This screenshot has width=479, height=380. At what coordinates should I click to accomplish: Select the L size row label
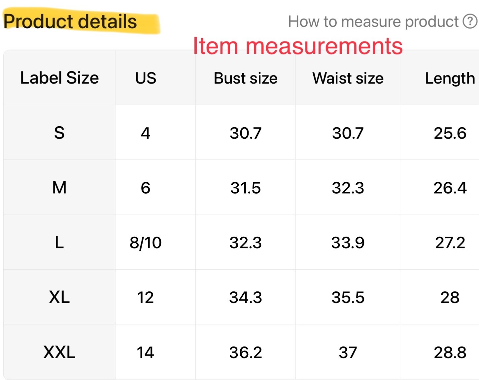click(x=59, y=242)
